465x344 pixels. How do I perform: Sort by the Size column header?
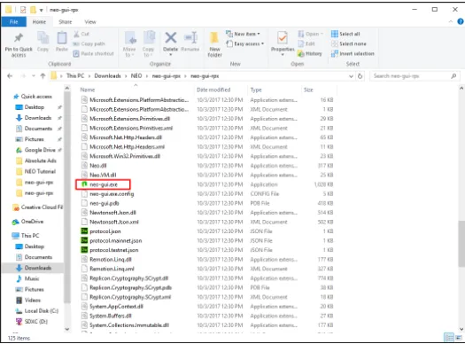[308, 90]
